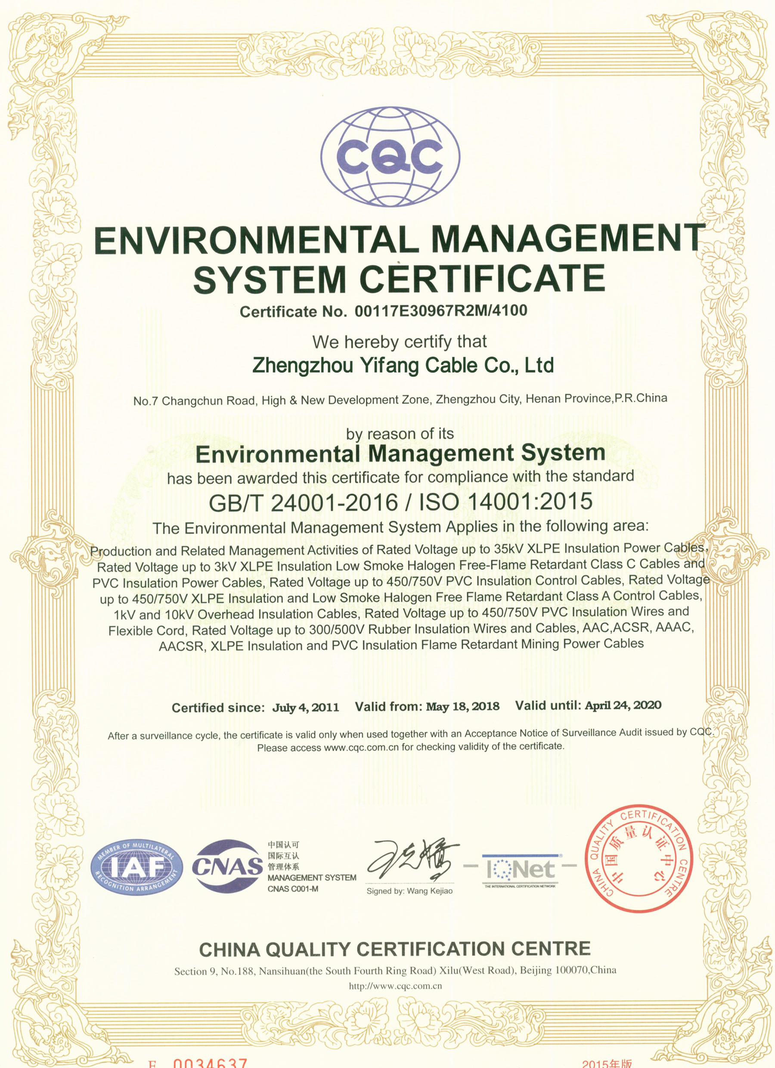This screenshot has width=775, height=1068.
Task: Click the handwritten signature above Wang Kejiao
Action: (x=412, y=860)
